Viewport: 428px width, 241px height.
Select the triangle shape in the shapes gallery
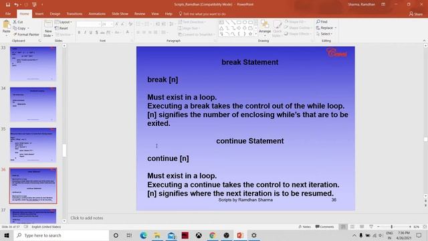tap(221, 28)
